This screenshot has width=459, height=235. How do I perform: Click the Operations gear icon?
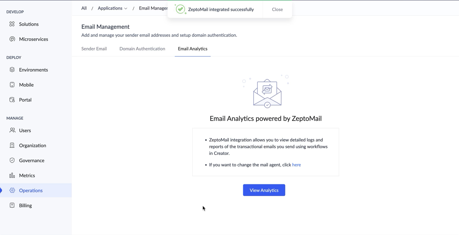pyautogui.click(x=12, y=190)
